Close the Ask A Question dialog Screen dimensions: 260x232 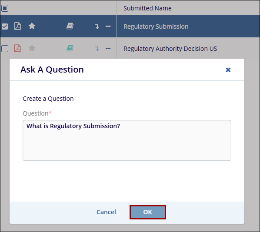point(228,70)
